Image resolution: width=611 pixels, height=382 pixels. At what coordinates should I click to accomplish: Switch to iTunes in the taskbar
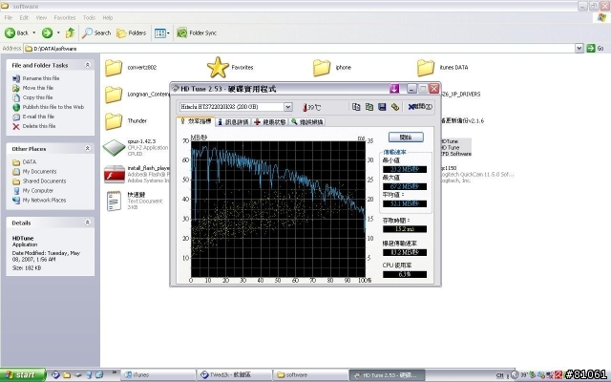(157, 375)
